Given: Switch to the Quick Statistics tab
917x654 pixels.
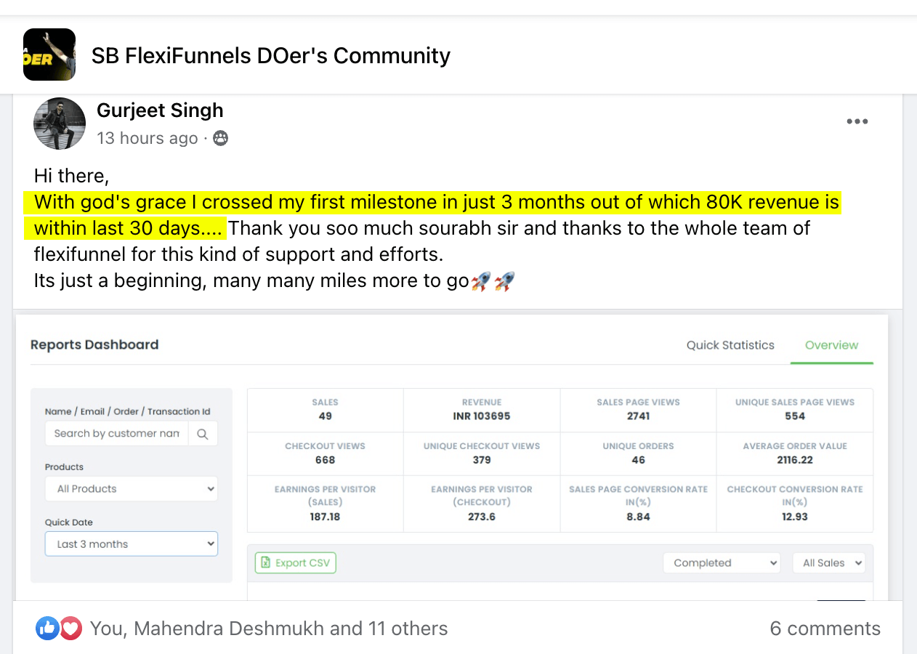Looking at the screenshot, I should (730, 345).
